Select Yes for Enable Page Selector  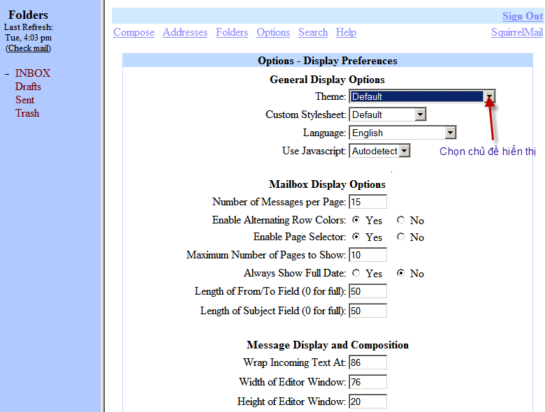coord(356,237)
